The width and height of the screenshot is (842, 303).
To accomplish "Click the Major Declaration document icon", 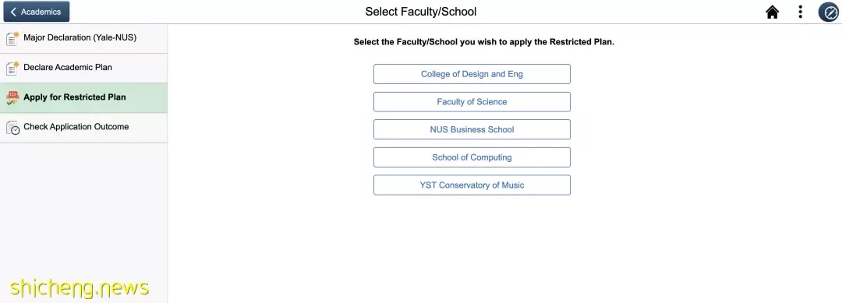I will [x=12, y=39].
